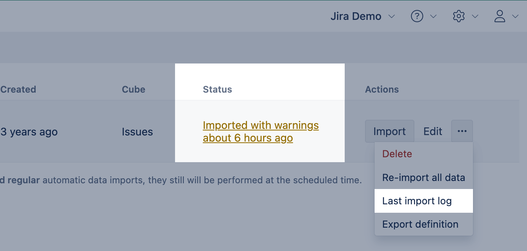The image size is (527, 251).
Task: Click the Created column header
Action: pos(18,90)
